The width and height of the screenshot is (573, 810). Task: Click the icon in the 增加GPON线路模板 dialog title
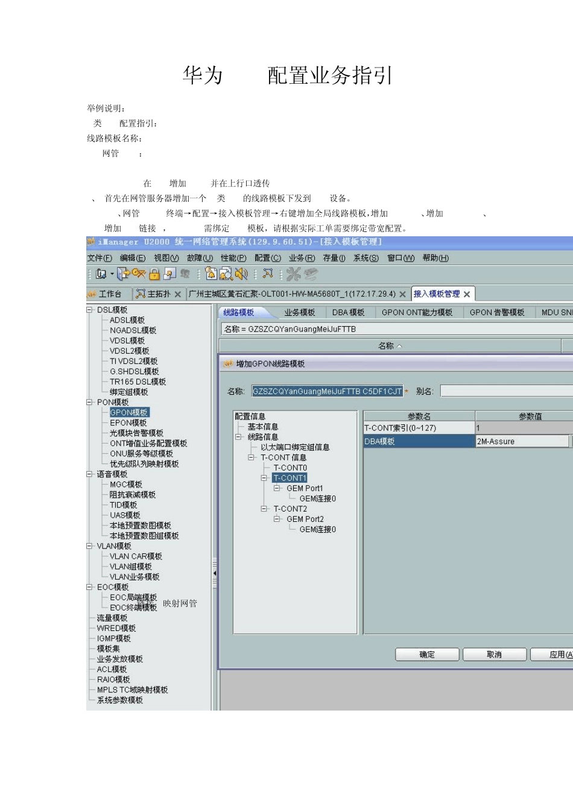227,364
